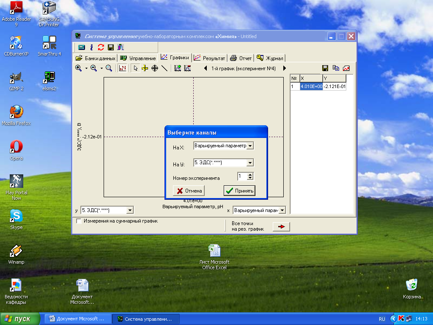Click the Mozilla Firefox desktop icon
Image resolution: width=433 pixels, height=325 pixels.
point(16,116)
